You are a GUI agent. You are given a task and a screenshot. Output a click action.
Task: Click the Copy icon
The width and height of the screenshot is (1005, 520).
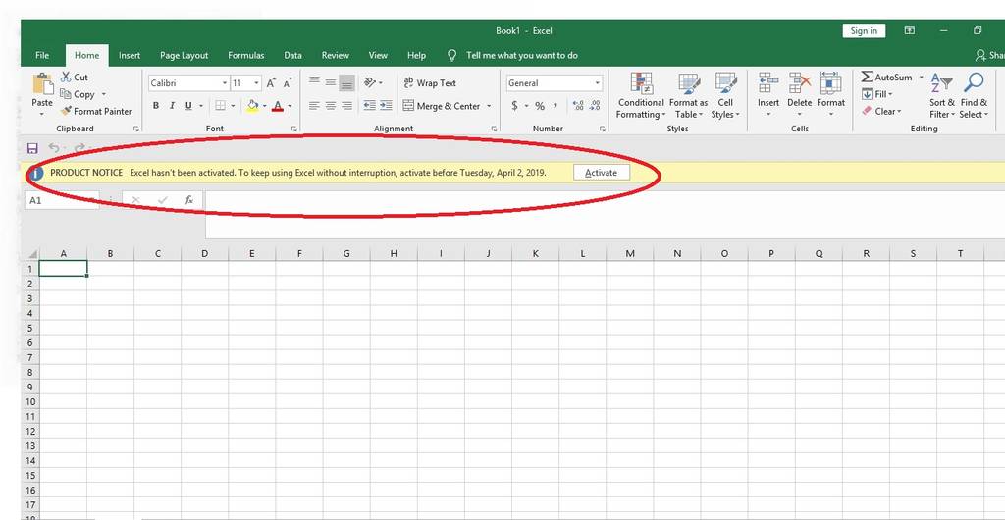pyautogui.click(x=66, y=94)
